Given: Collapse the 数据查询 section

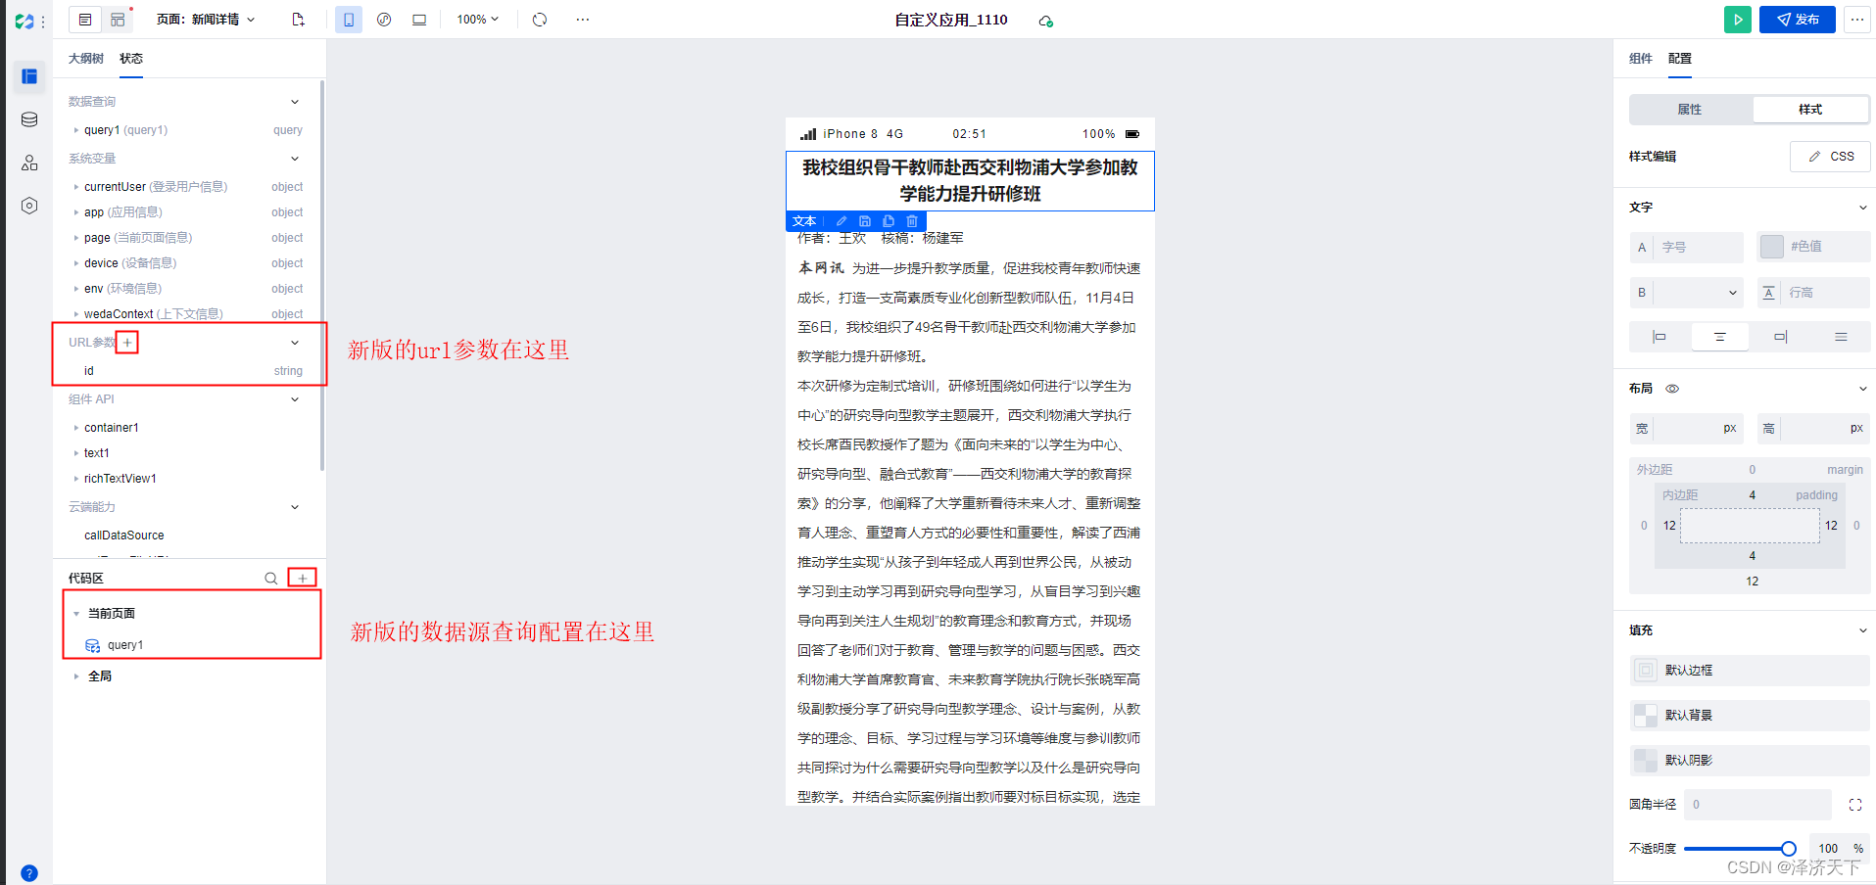Looking at the screenshot, I should coord(295,102).
